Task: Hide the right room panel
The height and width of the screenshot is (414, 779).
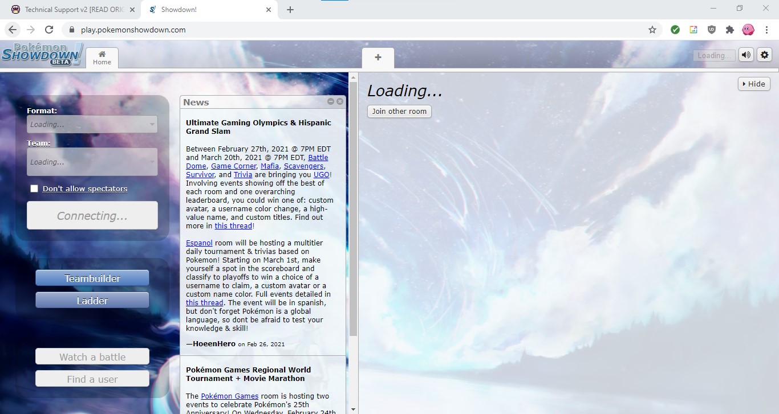Action: pos(754,84)
